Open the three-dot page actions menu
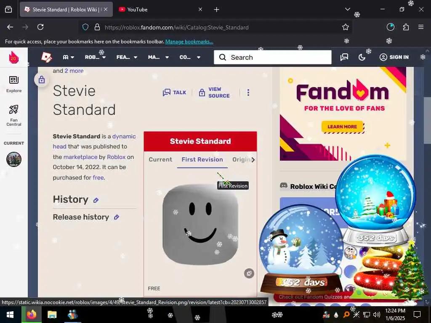The width and height of the screenshot is (431, 323). coord(248,92)
